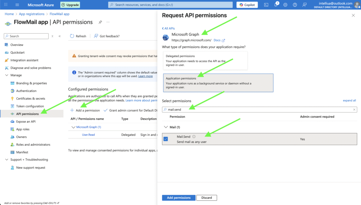Viewport: 361px width, 205px height.
Task: Click the Upgrade button
Action: click(x=70, y=5)
